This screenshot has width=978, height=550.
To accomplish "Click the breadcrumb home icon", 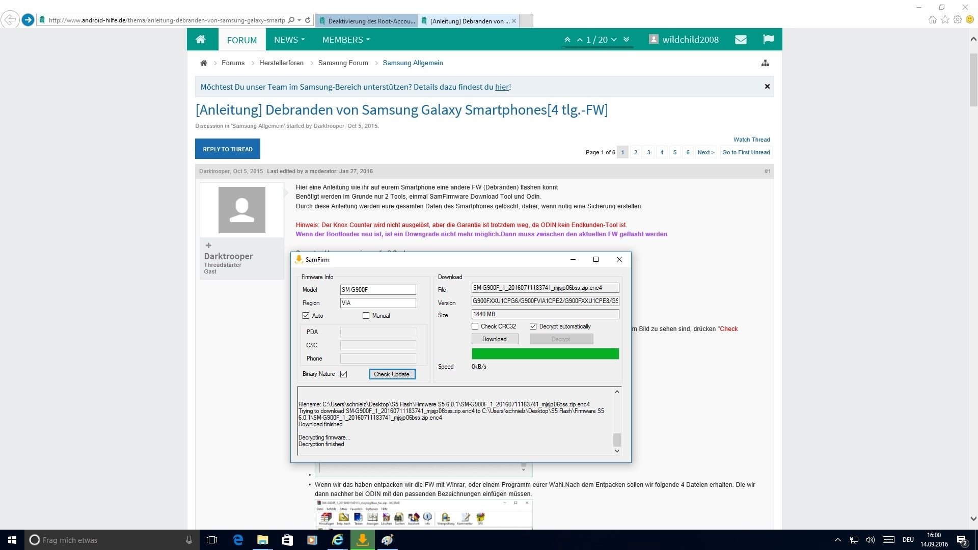I will [204, 63].
